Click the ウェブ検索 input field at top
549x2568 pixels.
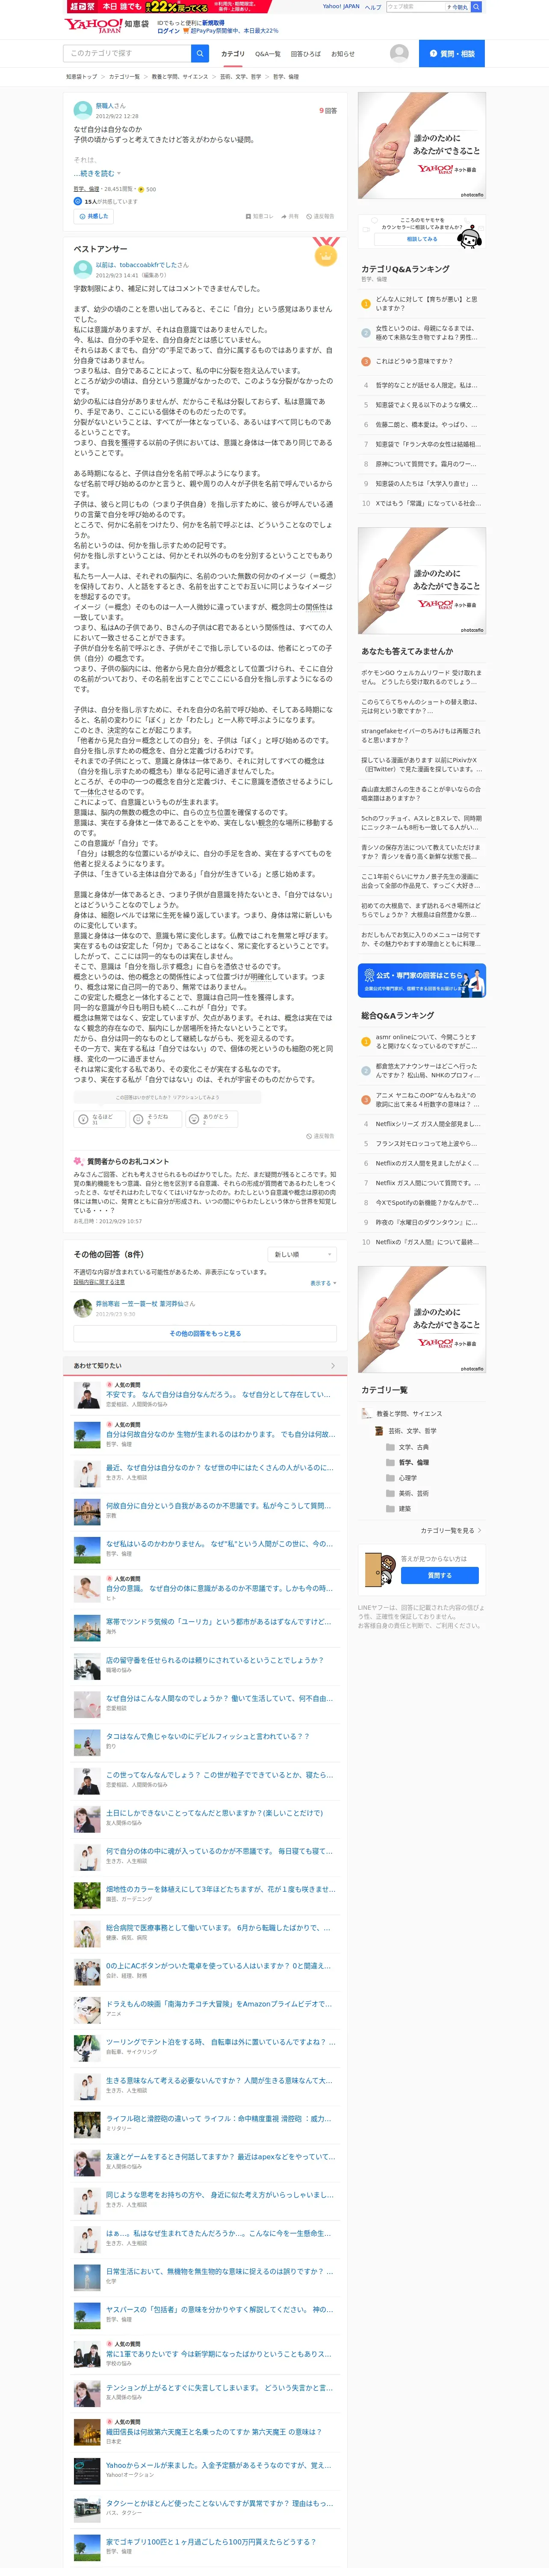click(416, 7)
